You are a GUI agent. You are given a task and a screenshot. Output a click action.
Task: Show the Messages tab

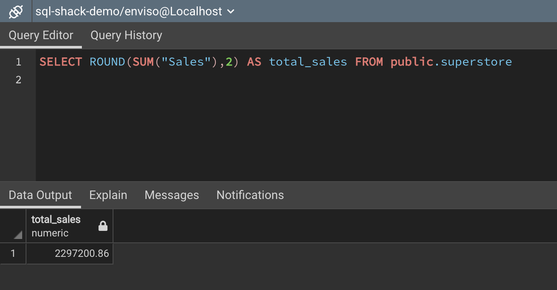pos(172,195)
